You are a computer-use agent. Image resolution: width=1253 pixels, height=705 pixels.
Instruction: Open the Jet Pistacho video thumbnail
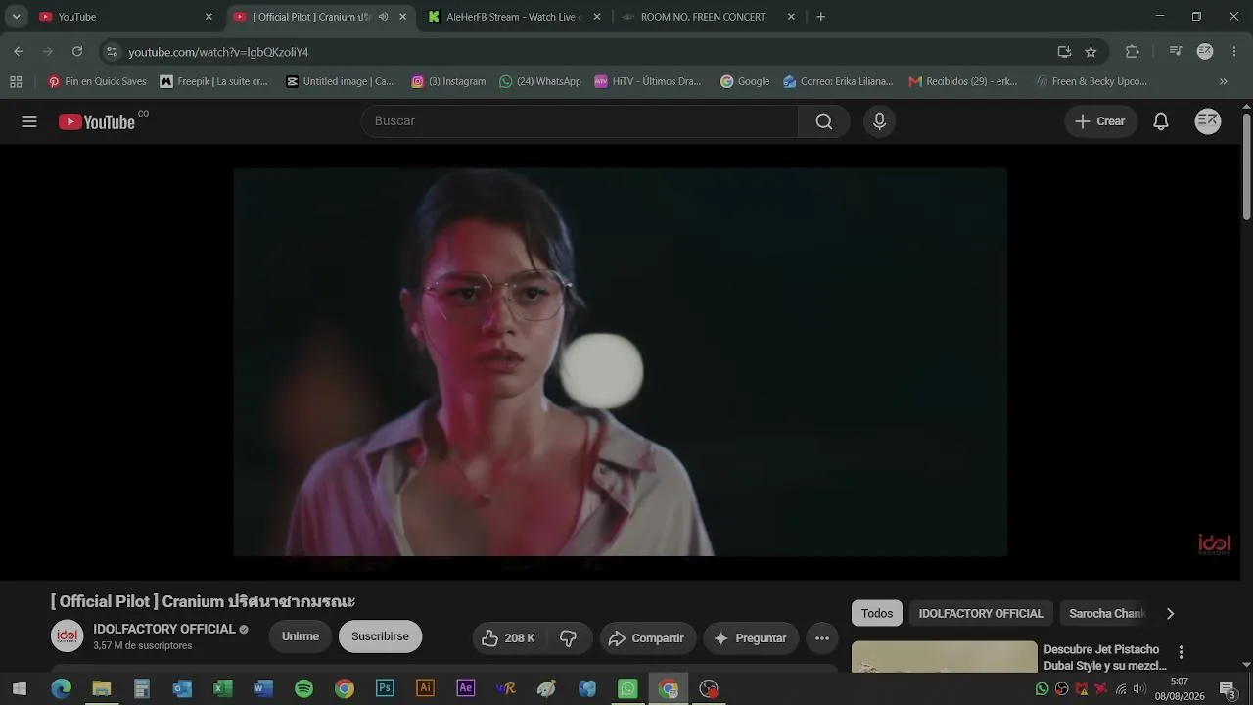pyautogui.click(x=944, y=657)
